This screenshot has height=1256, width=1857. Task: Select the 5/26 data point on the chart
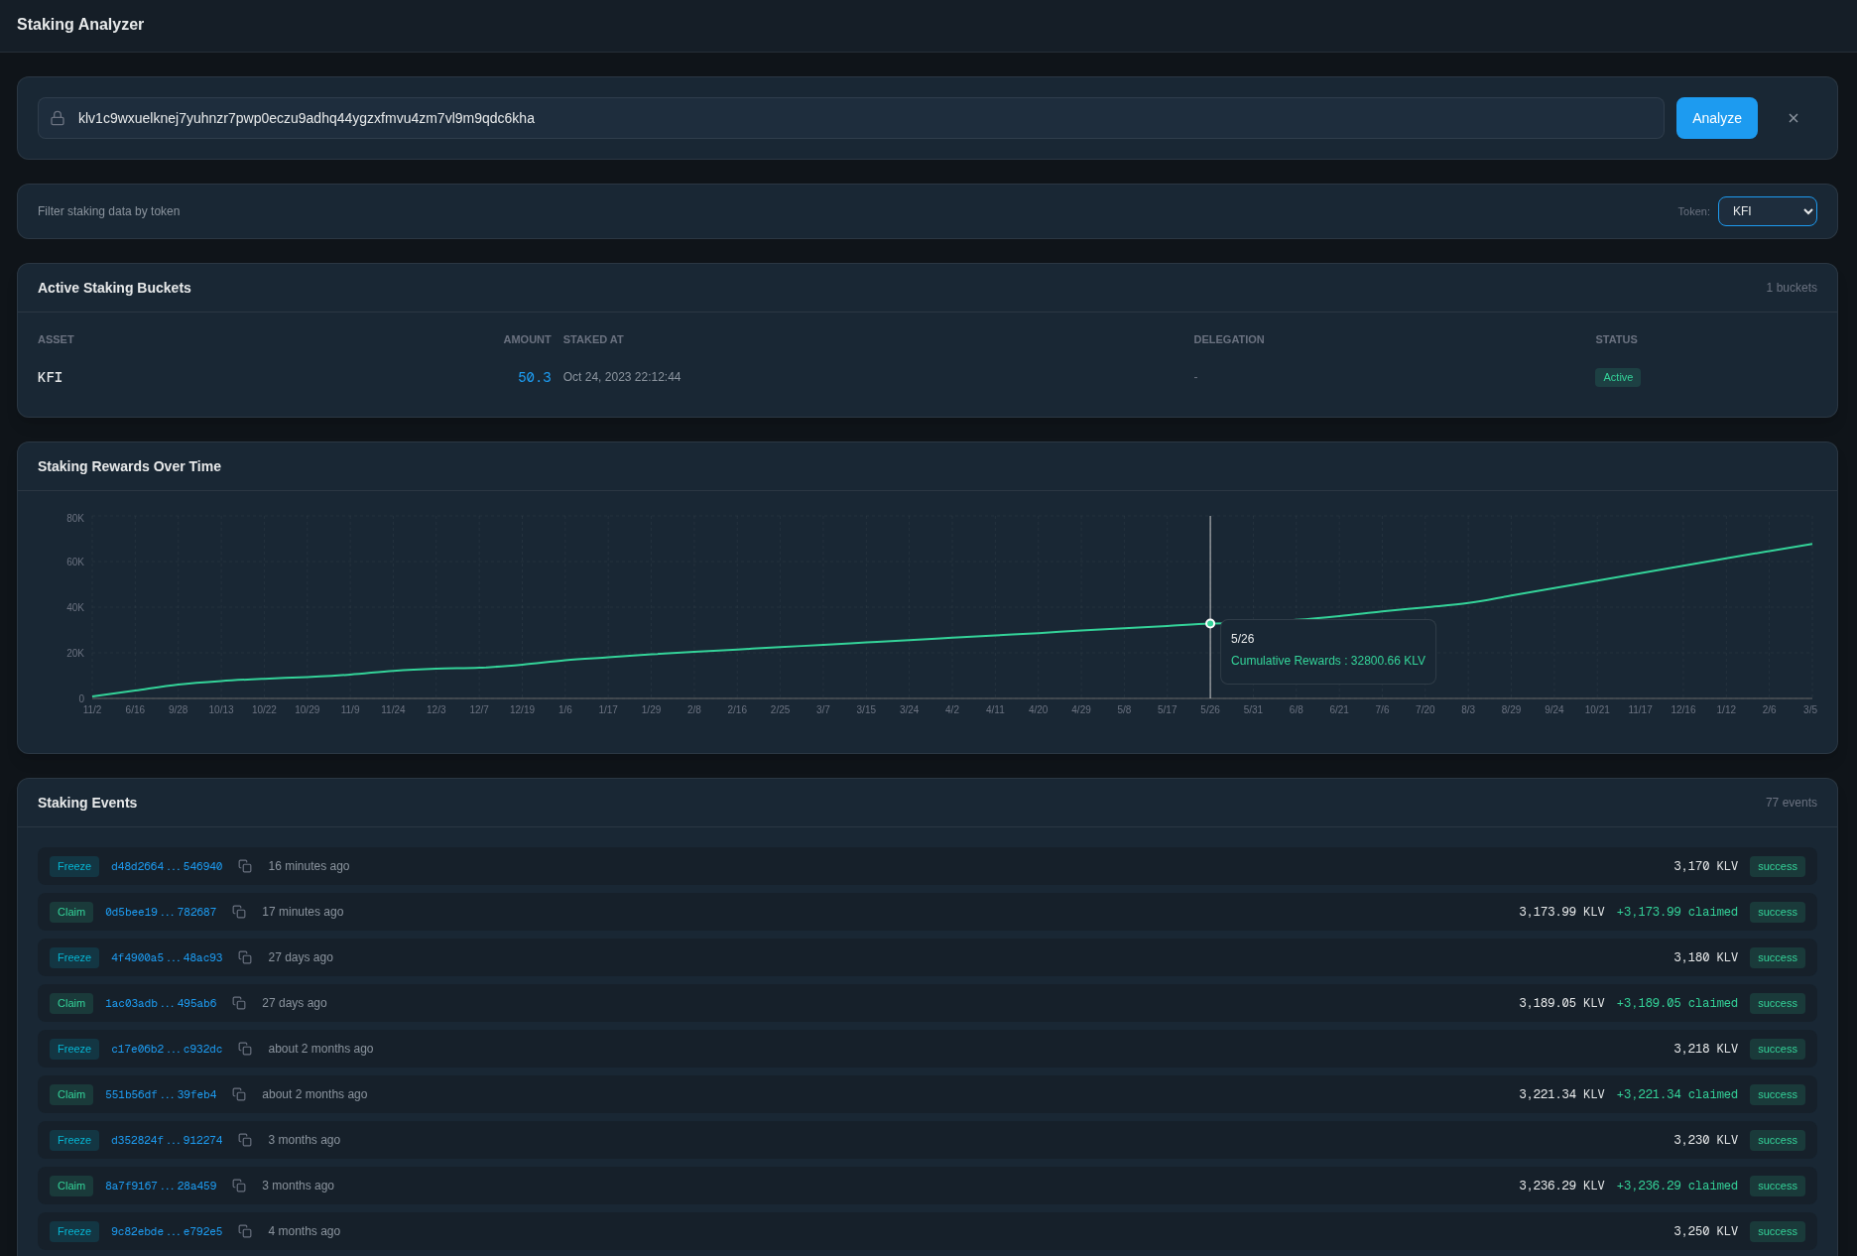1209,624
